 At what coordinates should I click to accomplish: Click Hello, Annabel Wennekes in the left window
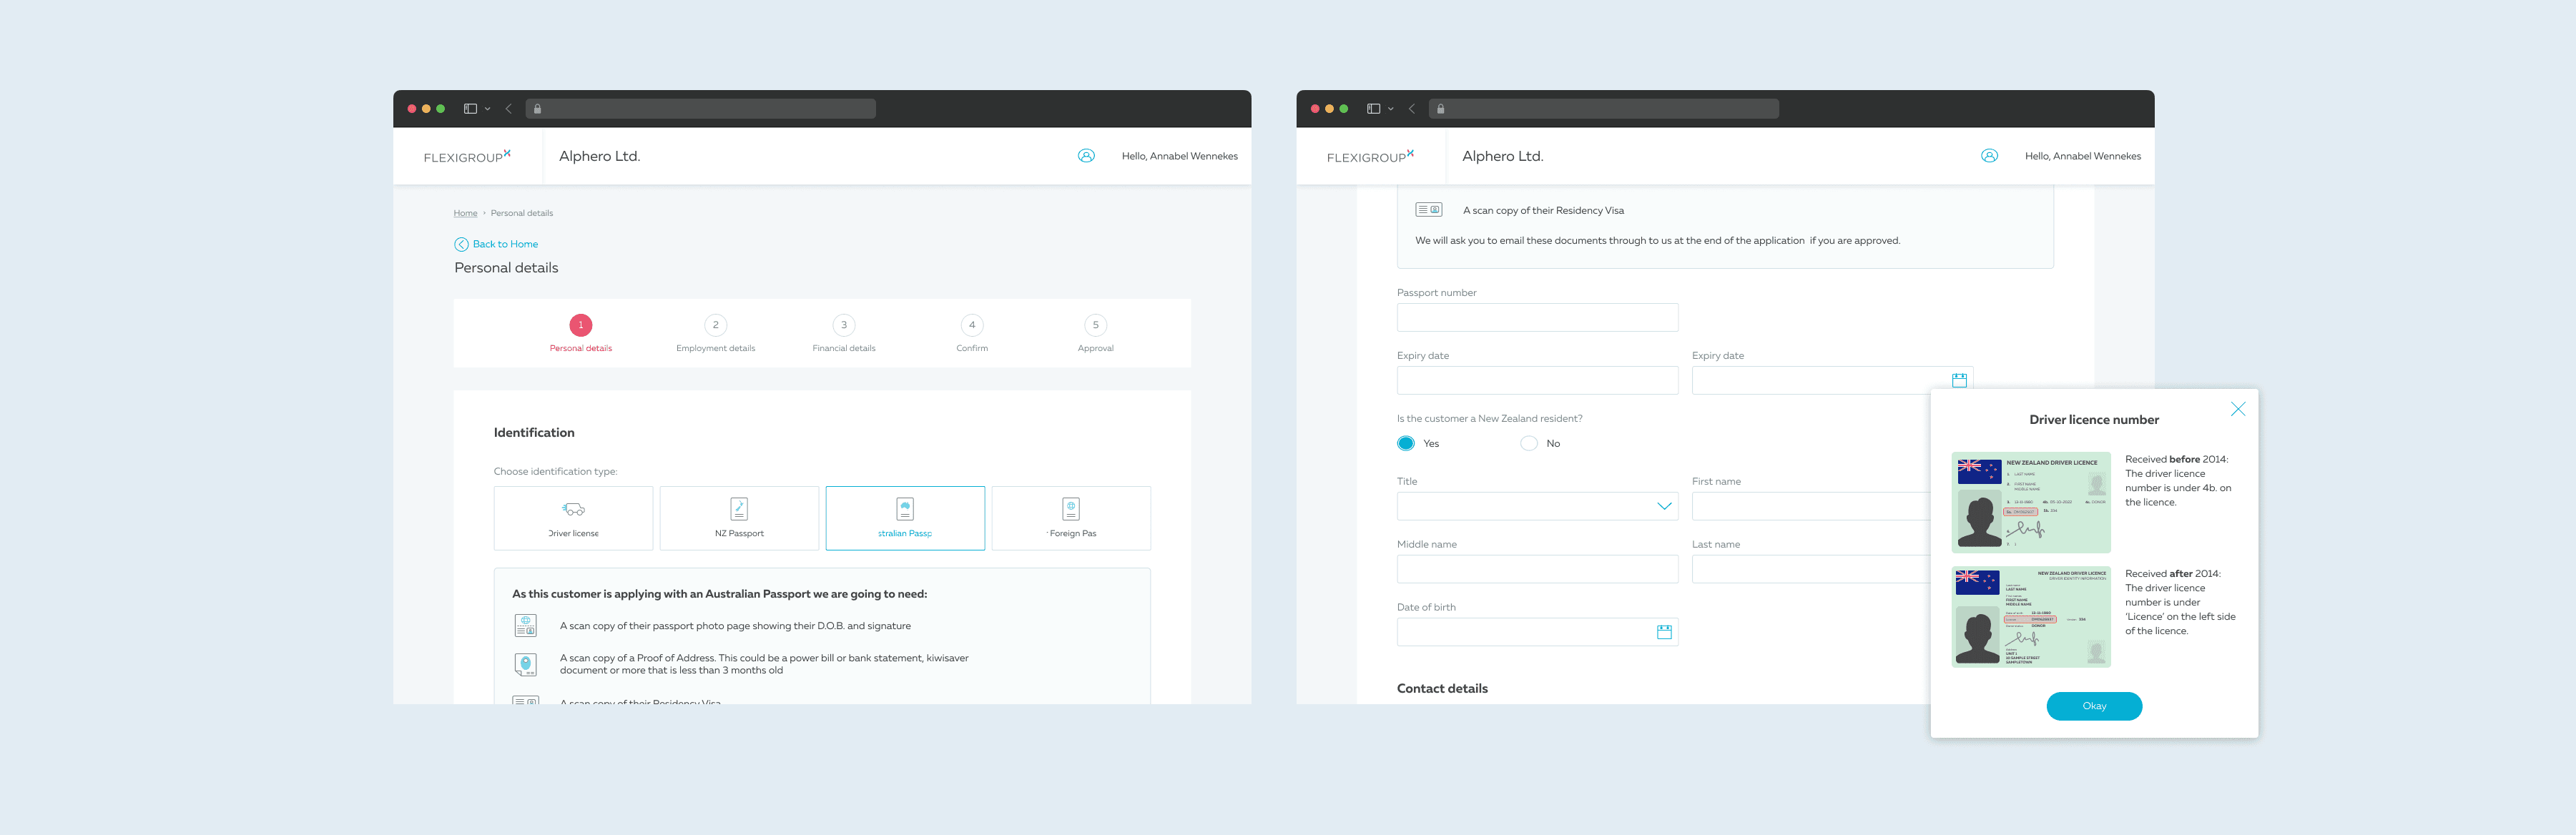point(1180,156)
